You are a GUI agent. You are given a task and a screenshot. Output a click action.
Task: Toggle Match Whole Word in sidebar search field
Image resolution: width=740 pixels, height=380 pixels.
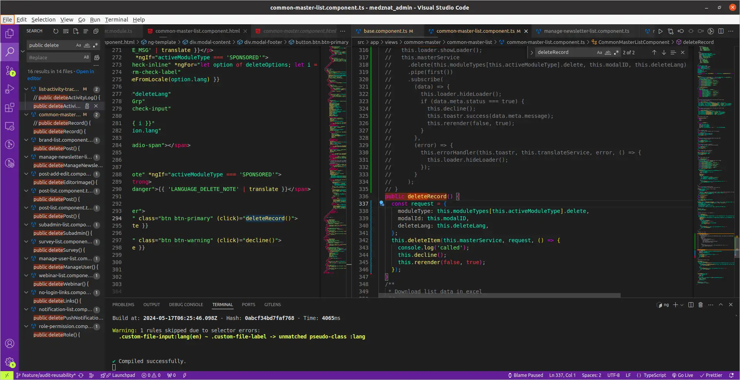(87, 45)
